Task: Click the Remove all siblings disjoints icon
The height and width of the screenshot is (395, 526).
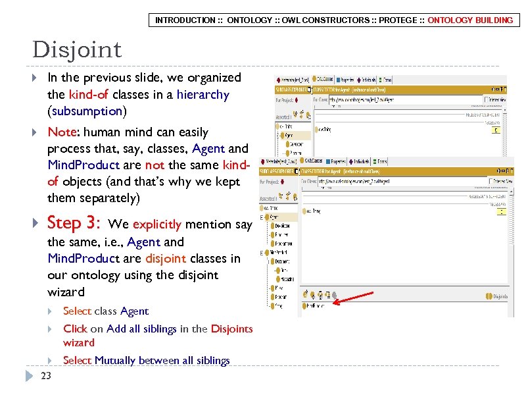Action: [327, 295]
